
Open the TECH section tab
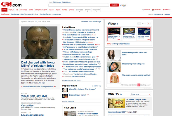point(58,10)
